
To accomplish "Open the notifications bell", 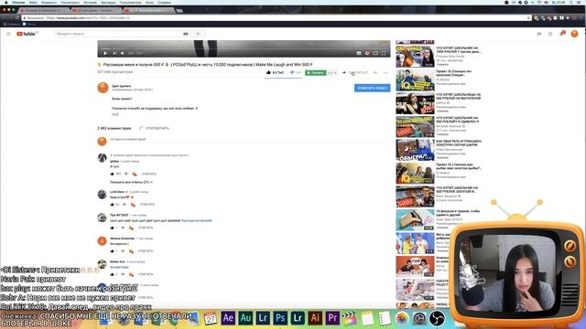I will (561, 34).
